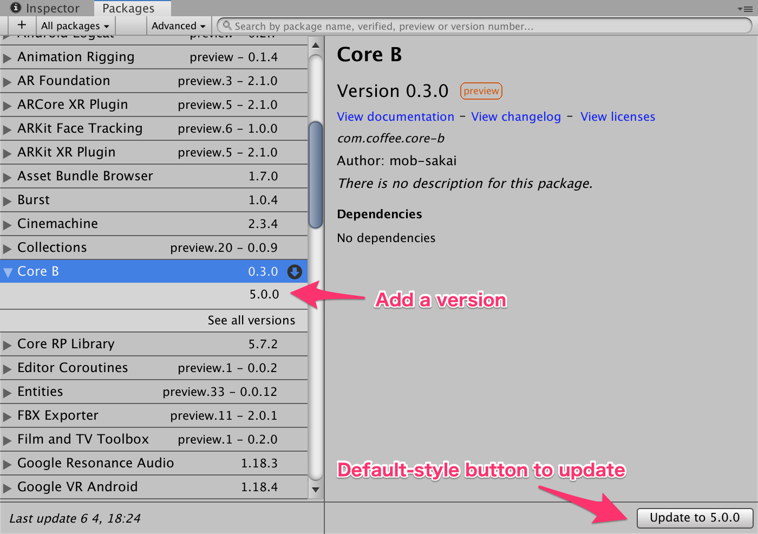Image resolution: width=758 pixels, height=534 pixels.
Task: Open View documentation for Core B
Action: [x=395, y=116]
